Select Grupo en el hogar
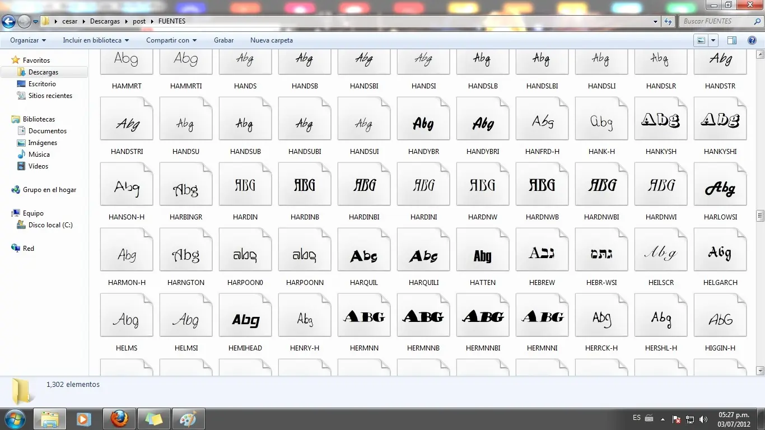Image resolution: width=765 pixels, height=430 pixels. [x=49, y=190]
